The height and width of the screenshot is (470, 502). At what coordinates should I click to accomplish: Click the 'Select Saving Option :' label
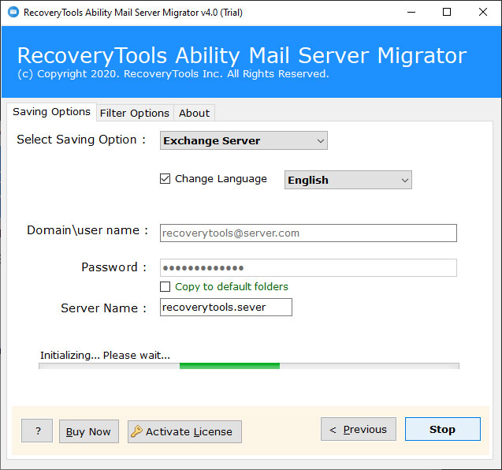pyautogui.click(x=81, y=140)
